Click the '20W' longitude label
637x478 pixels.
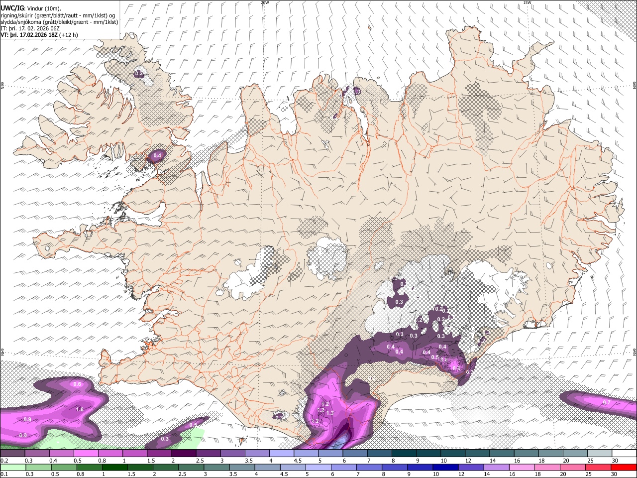tap(265, 2)
